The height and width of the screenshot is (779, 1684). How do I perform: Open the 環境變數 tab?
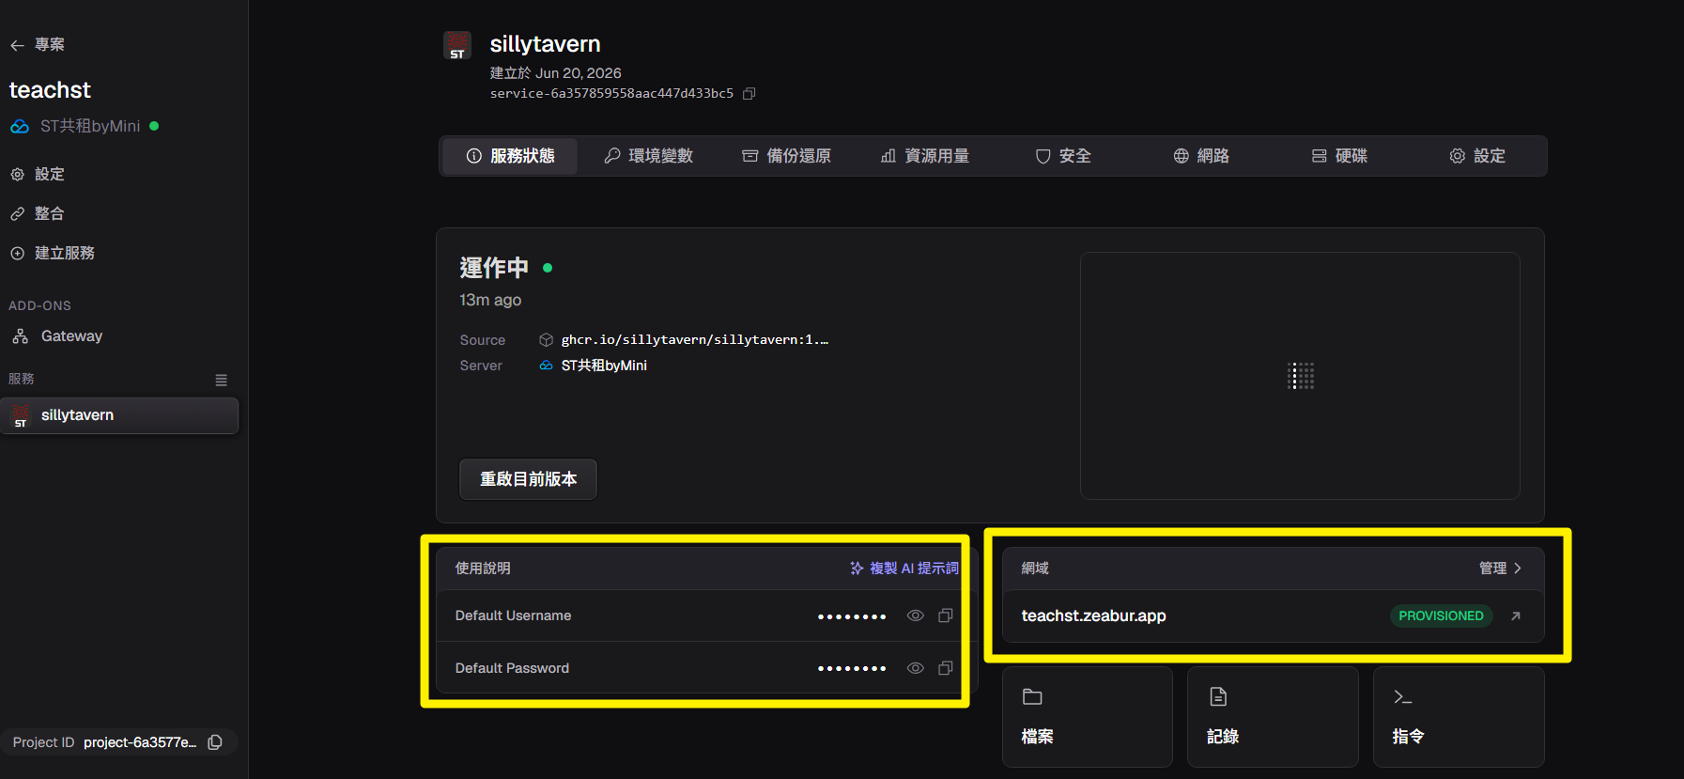tap(648, 156)
